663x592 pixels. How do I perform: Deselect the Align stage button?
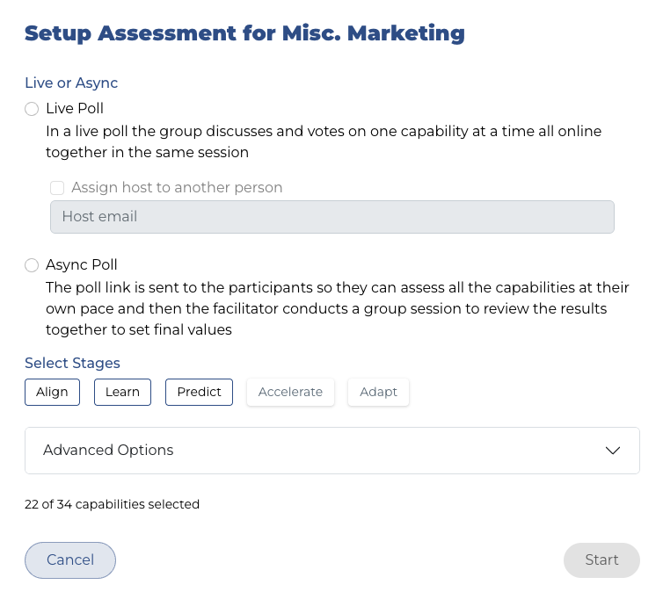coord(52,392)
